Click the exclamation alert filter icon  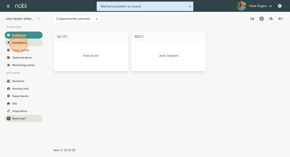coord(262,19)
